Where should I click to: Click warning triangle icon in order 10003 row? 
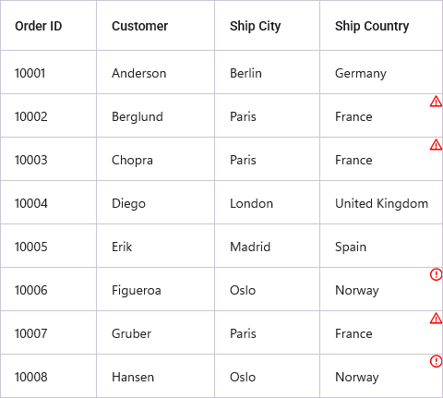436,145
